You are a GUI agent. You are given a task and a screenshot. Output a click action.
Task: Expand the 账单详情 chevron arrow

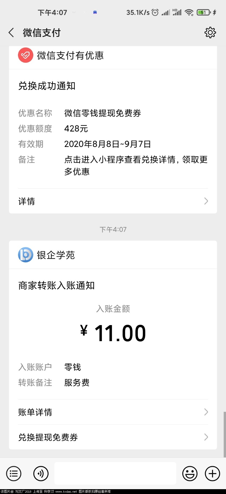click(206, 412)
